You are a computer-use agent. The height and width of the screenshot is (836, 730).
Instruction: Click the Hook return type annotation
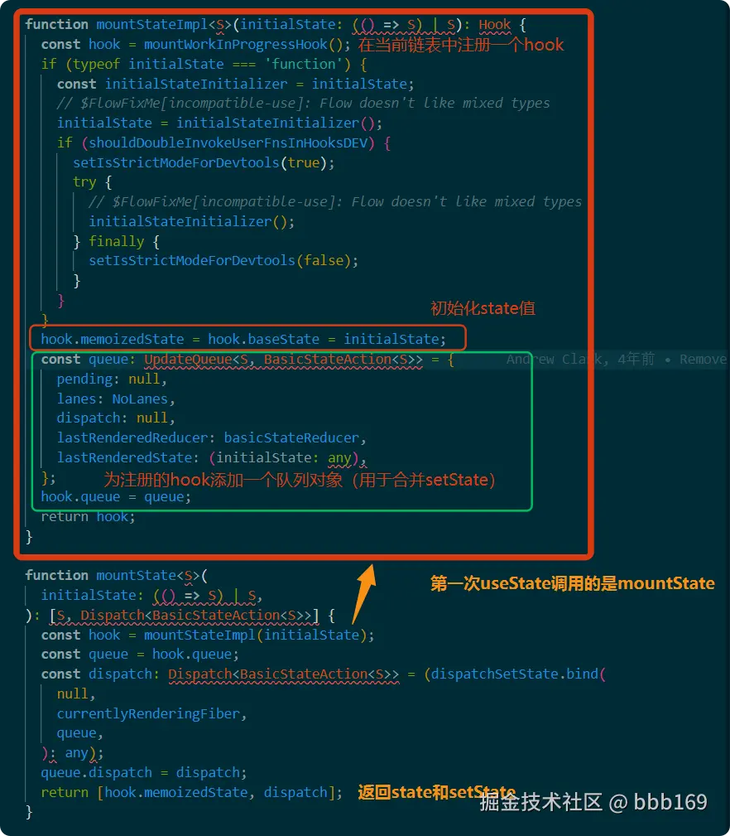click(495, 25)
